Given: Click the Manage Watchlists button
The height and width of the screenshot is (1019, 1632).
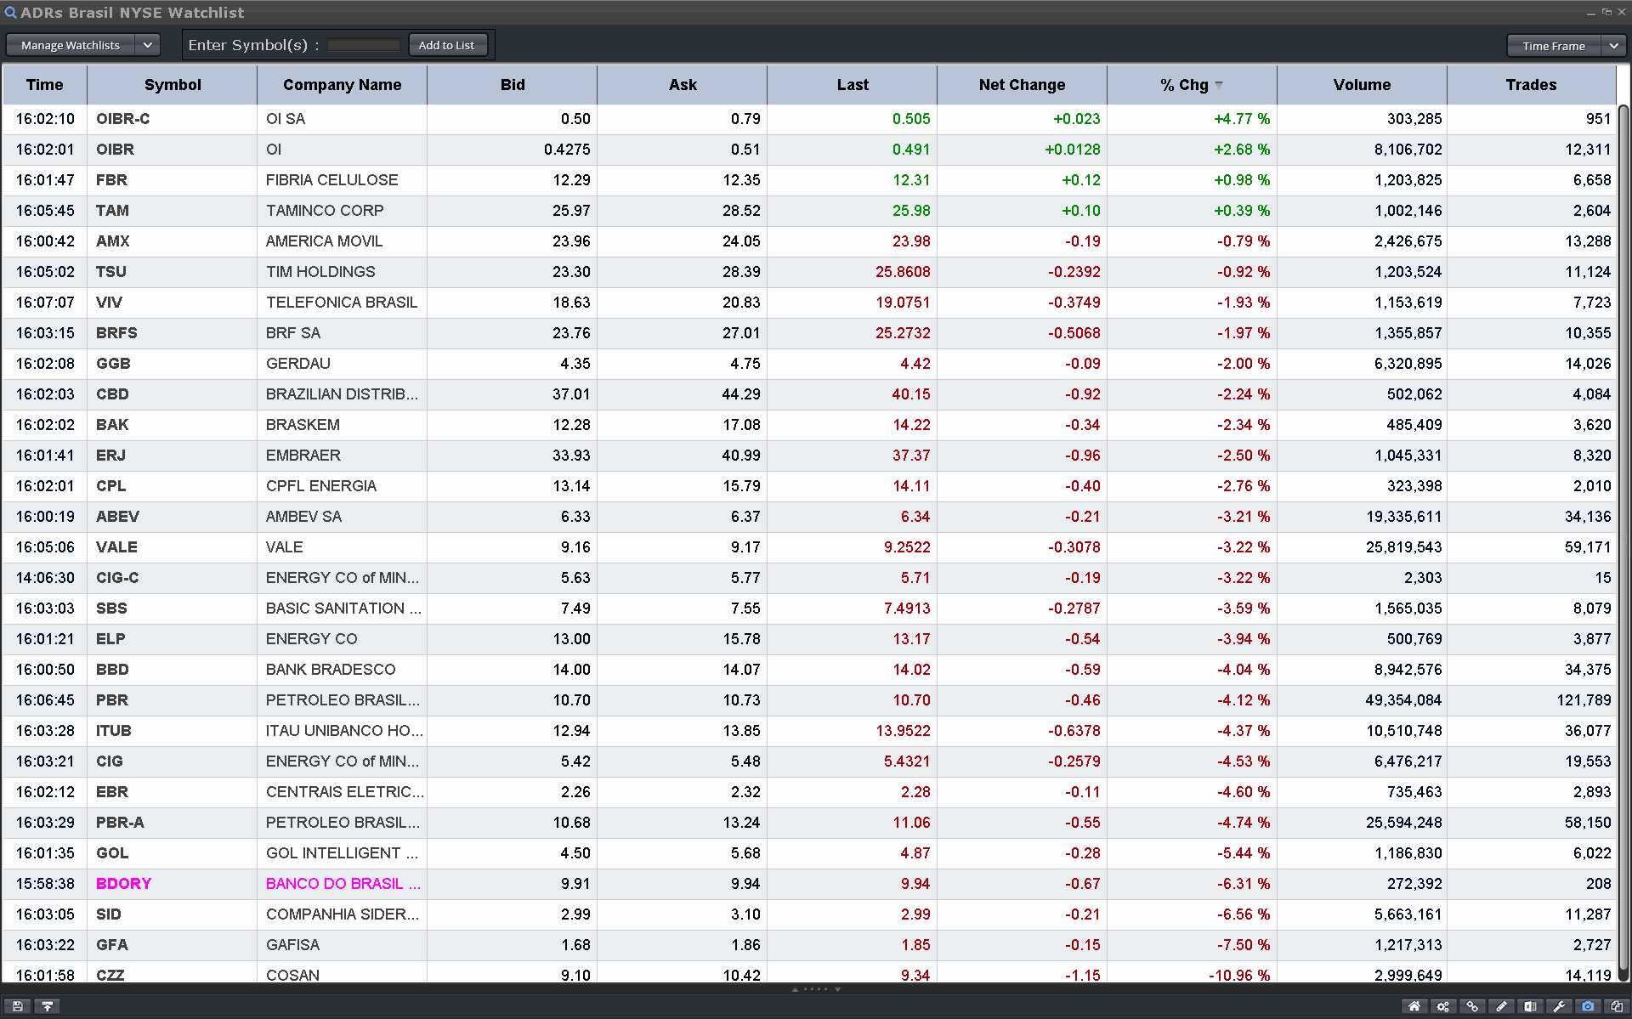Looking at the screenshot, I should pyautogui.click(x=71, y=45).
